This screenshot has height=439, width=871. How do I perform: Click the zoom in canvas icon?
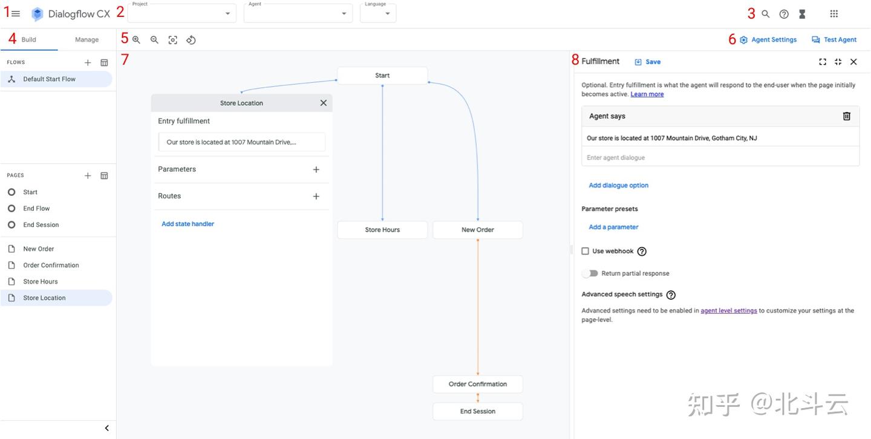tap(137, 40)
